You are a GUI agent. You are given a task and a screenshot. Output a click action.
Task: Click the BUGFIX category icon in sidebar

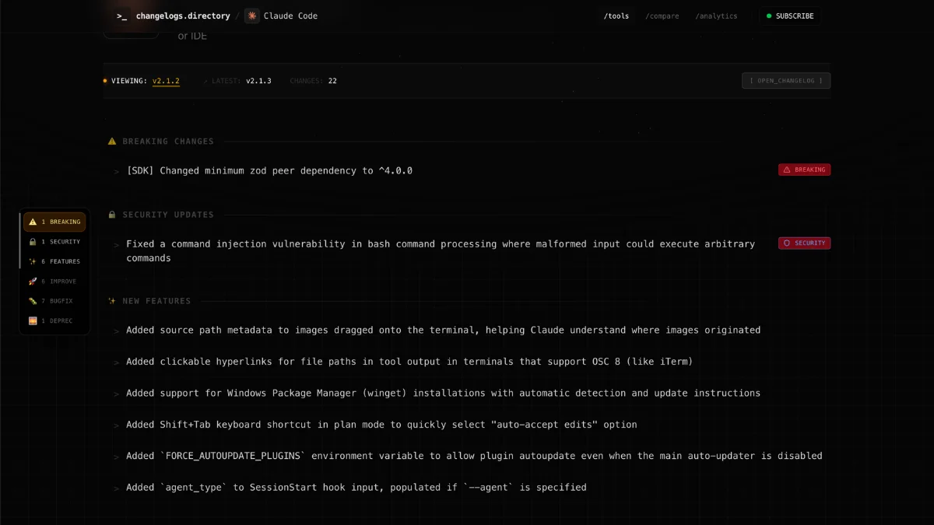point(33,301)
